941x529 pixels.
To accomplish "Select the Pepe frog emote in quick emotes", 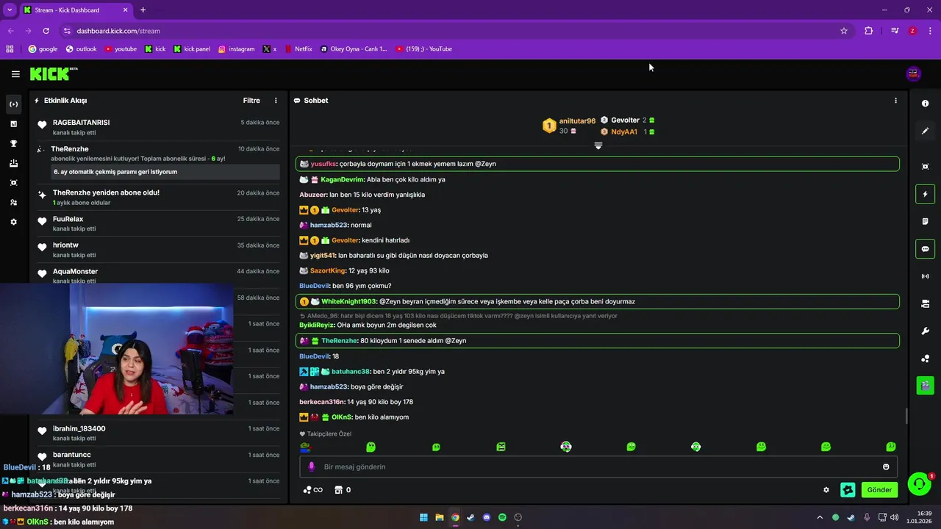I will click(x=305, y=446).
